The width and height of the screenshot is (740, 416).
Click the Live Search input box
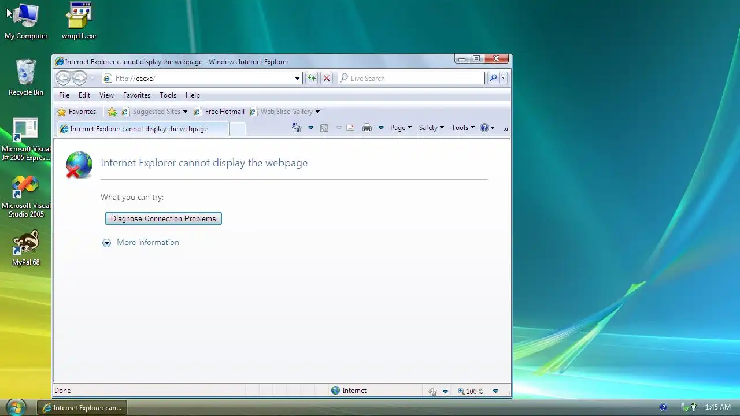pyautogui.click(x=412, y=79)
